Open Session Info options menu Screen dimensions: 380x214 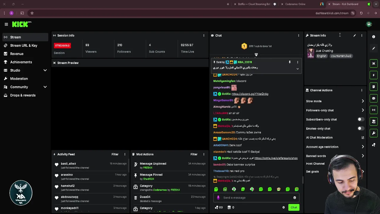(x=204, y=35)
